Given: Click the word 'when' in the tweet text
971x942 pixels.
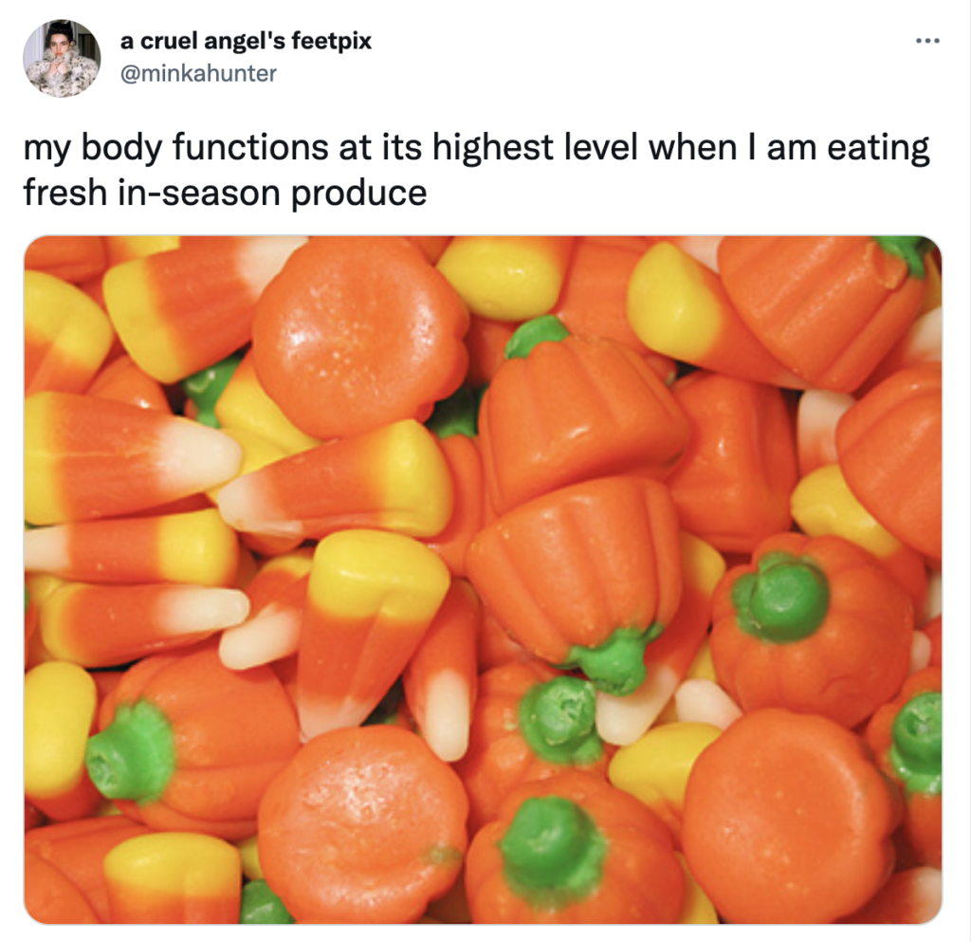Looking at the screenshot, I should (x=692, y=147).
